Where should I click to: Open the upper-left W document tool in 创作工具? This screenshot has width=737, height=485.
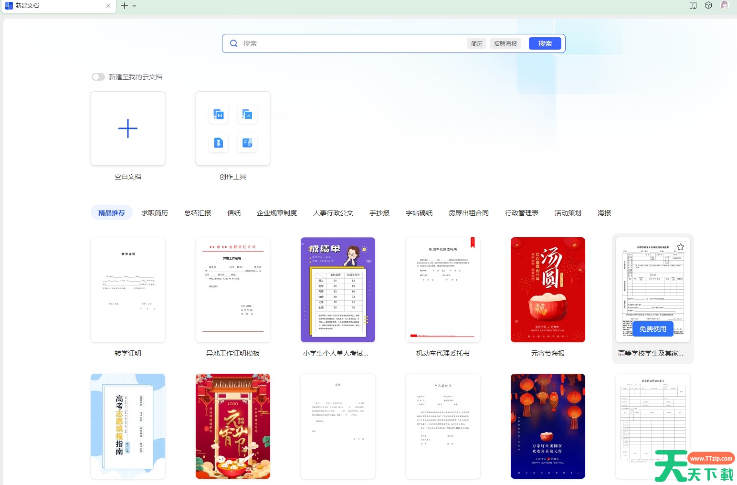(219, 114)
